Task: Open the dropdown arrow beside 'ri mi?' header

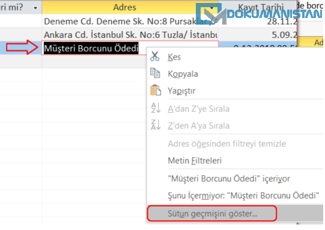Action: click(35, 8)
